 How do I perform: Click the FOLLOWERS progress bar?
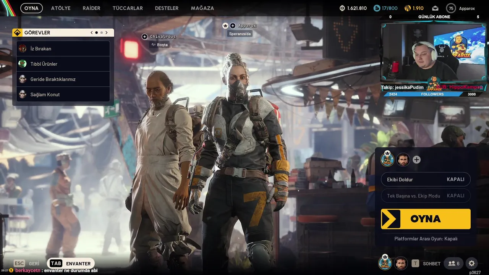[x=434, y=94]
